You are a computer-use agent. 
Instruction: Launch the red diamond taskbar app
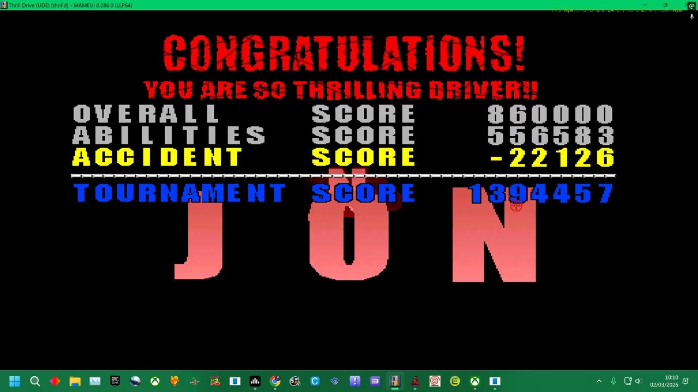click(x=55, y=381)
